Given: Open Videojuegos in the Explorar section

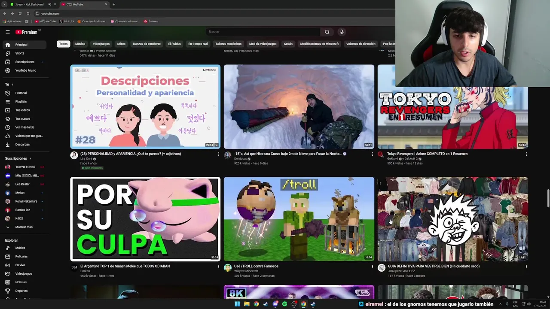Looking at the screenshot, I should pyautogui.click(x=25, y=273).
